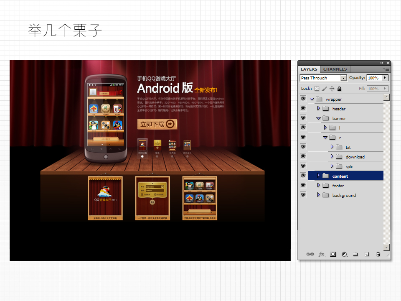The width and height of the screenshot is (401, 301).
Task: Hide the background group layer
Action: (x=303, y=195)
